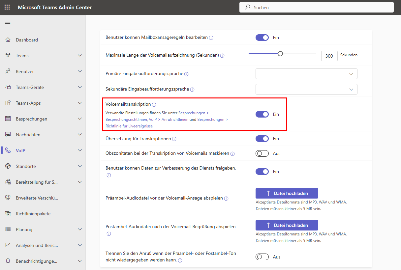Screen dimensions: 401x270
Task: Expand the Besprechungen sidebar chevron
Action: 80,119
